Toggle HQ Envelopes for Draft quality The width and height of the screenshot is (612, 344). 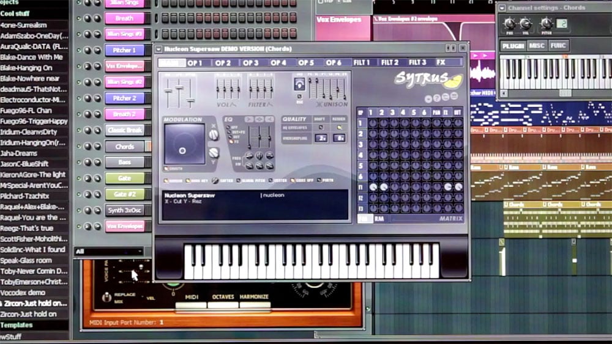pyautogui.click(x=321, y=127)
